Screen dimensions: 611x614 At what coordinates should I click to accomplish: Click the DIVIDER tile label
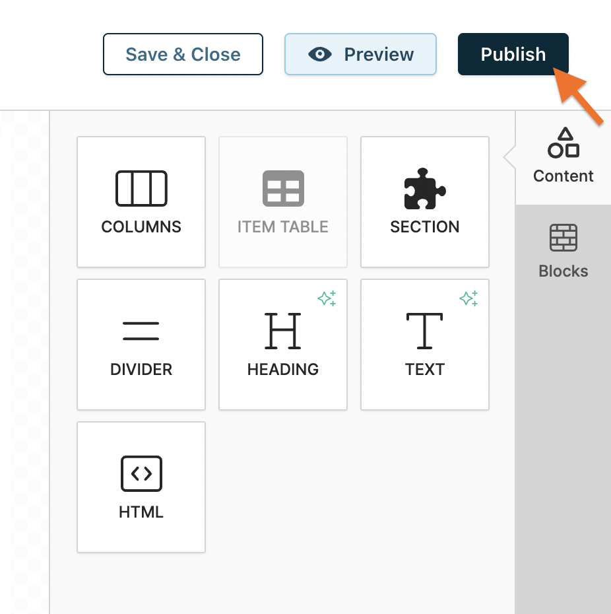click(141, 369)
